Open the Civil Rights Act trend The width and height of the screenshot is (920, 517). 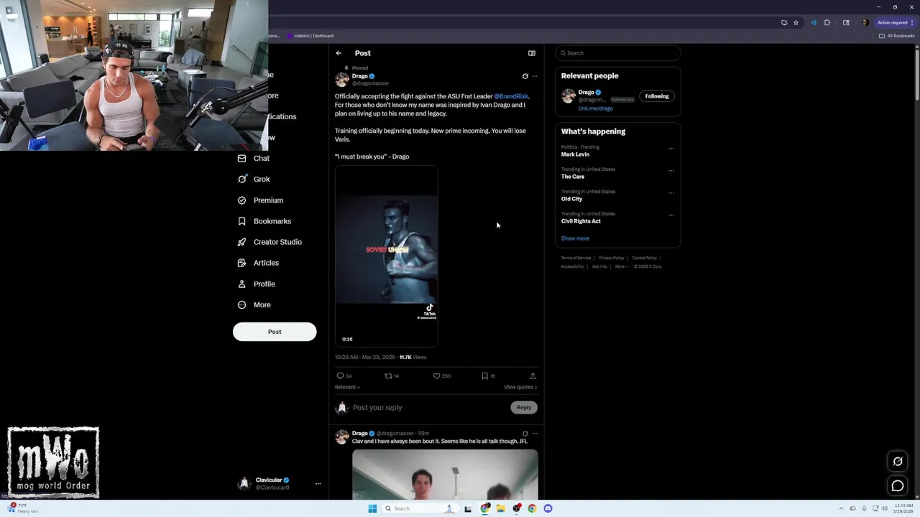581,221
